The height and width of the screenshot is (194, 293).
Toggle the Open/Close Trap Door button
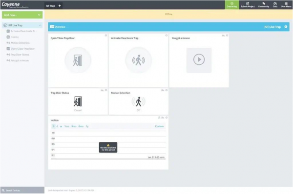coord(78,60)
